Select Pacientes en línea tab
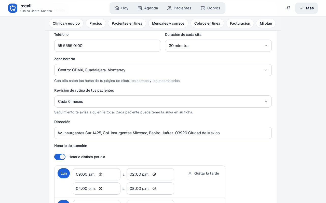The height and width of the screenshot is (203, 326). tap(127, 23)
